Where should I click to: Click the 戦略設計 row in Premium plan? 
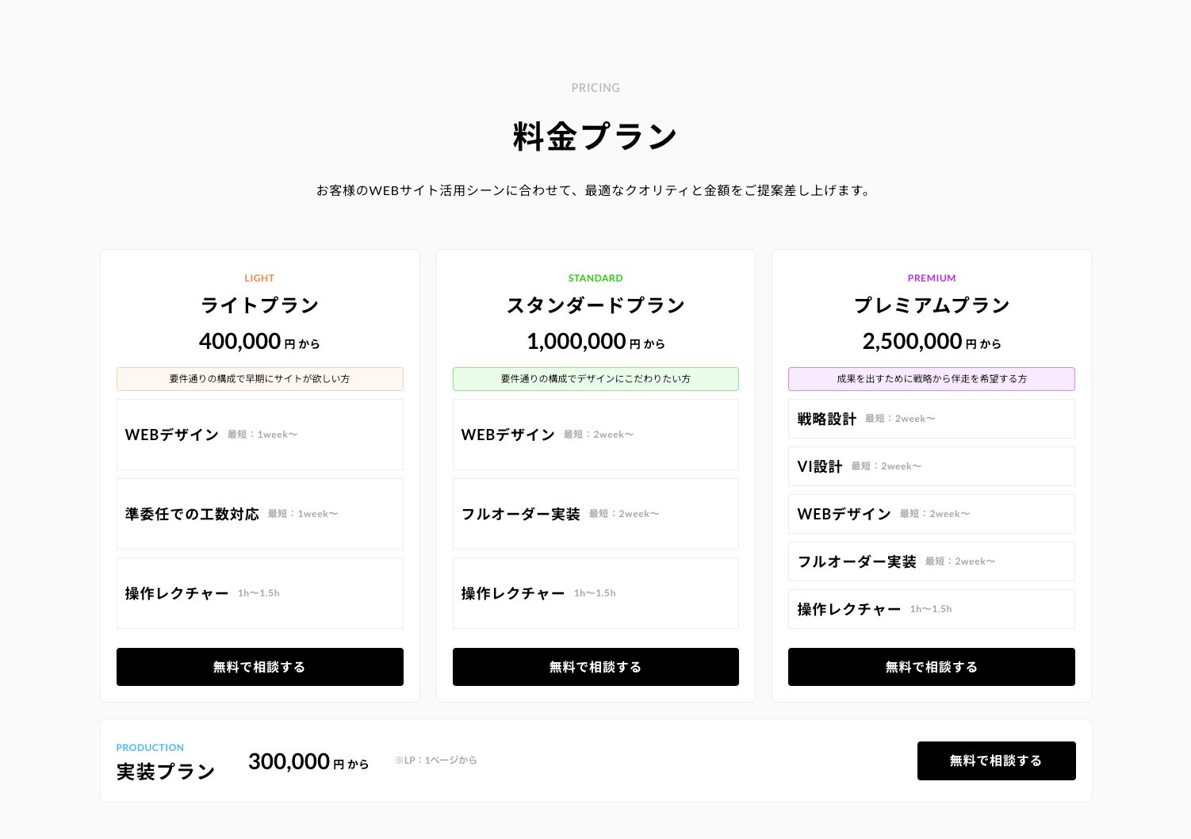pos(931,419)
